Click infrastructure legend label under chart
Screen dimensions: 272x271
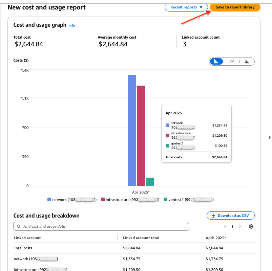click(132, 200)
